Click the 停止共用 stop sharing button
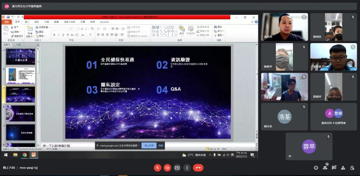The height and width of the screenshot is (176, 360). coord(149,145)
